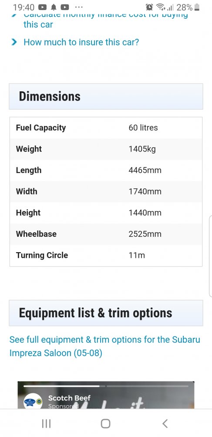The image size is (212, 437).
Task: Tap the Android home button icon
Action: point(105,423)
